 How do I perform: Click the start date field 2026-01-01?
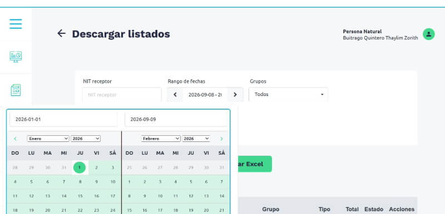pos(63,119)
